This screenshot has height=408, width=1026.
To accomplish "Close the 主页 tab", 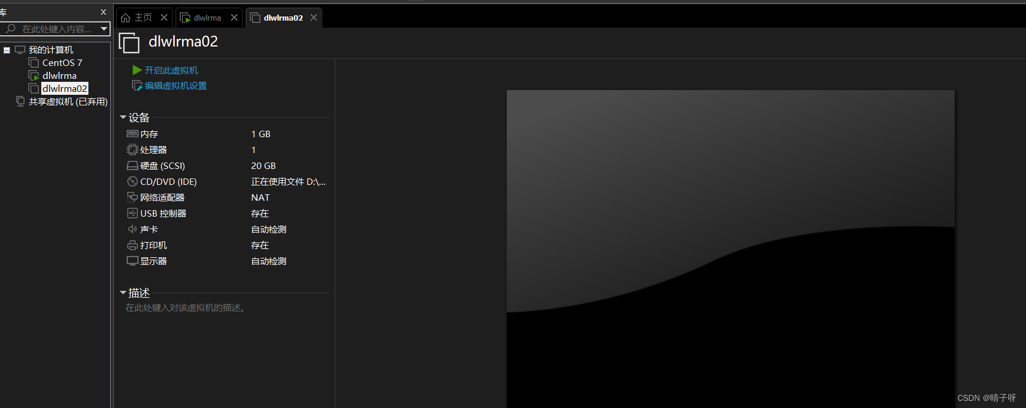I will [164, 18].
